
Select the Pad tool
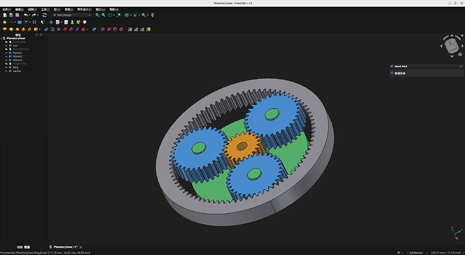[5, 30]
